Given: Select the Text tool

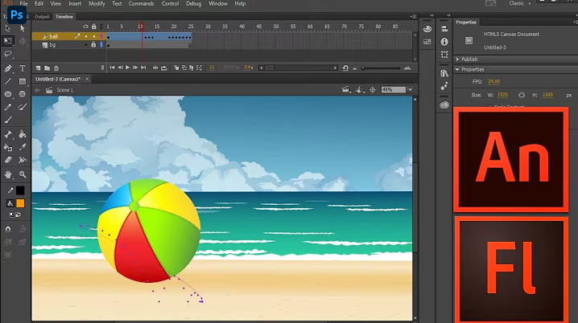Looking at the screenshot, I should click(x=23, y=68).
